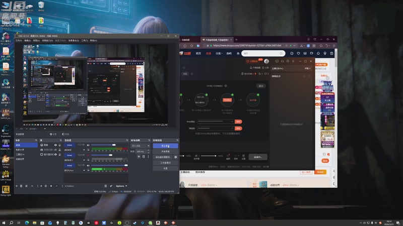403x226 pixels.
Task: Click 停止直播 button in OBS controls
Action: click(165, 146)
